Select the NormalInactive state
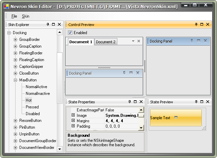Image resolution: width=217 pixels, height=158 pixels. tap(38, 94)
